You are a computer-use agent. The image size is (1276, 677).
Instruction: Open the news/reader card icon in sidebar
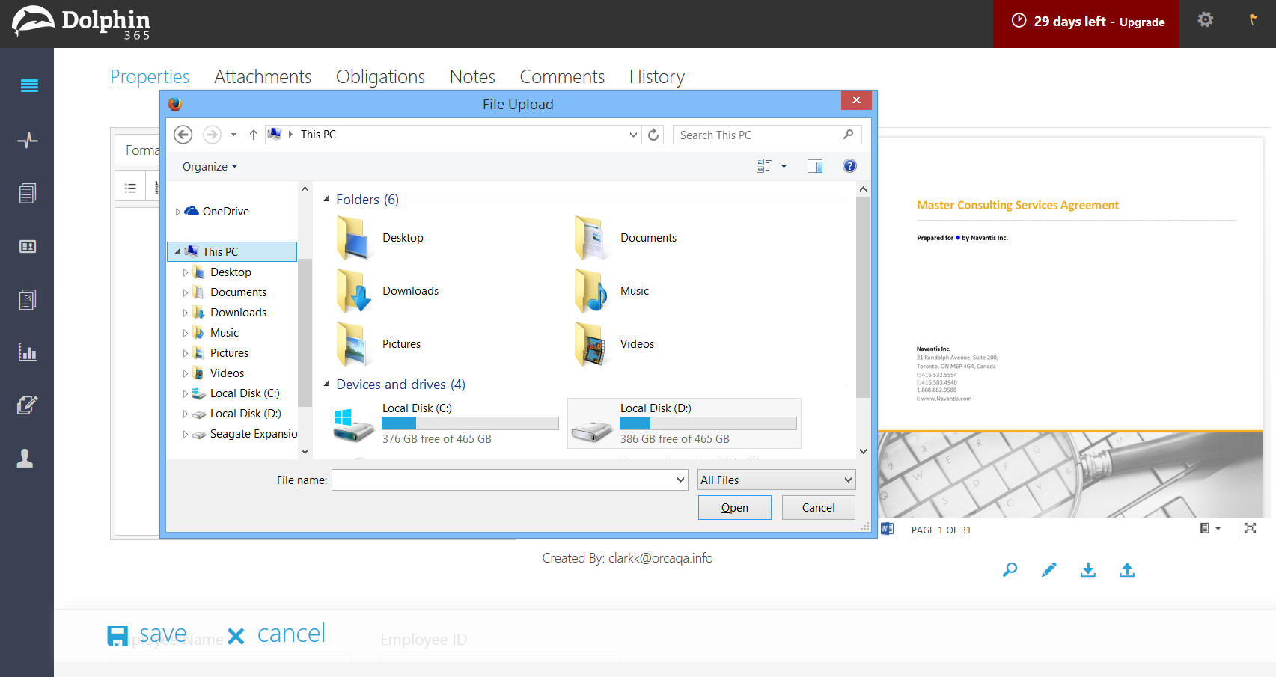click(28, 246)
